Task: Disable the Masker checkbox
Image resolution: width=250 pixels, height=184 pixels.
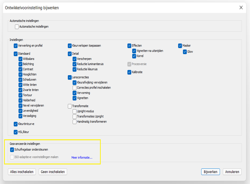Action: (180, 46)
